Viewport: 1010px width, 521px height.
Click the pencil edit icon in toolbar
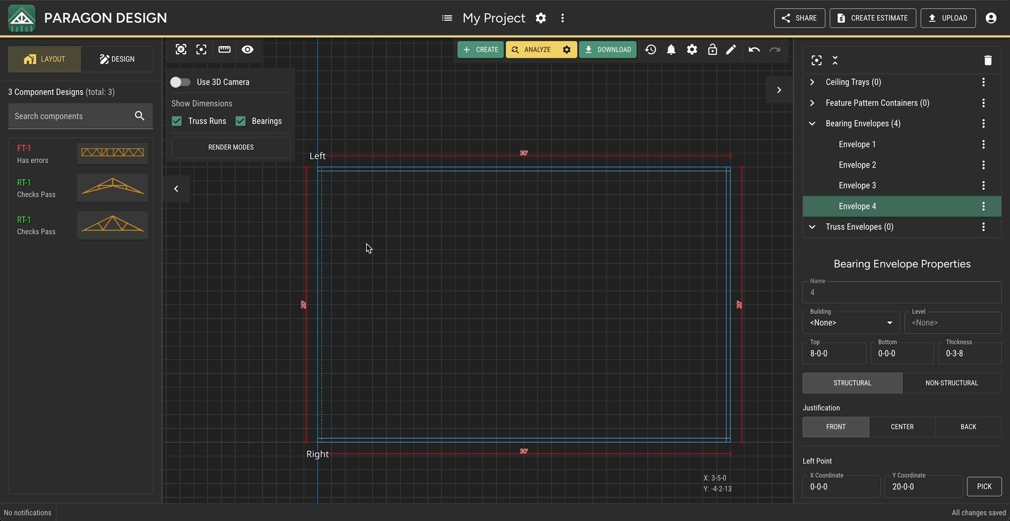point(731,50)
